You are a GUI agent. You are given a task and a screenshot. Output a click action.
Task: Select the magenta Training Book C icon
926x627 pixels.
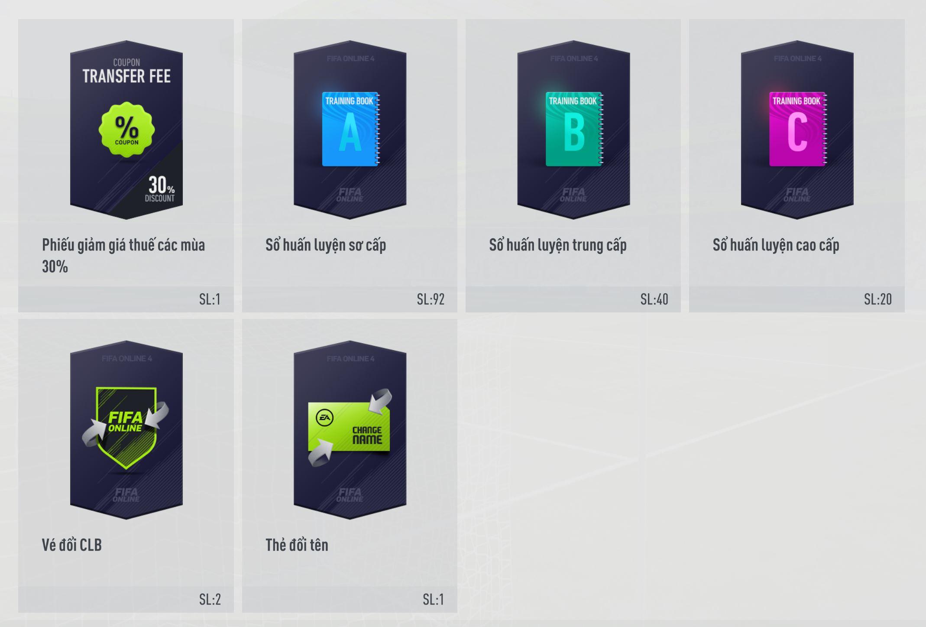pos(797,129)
